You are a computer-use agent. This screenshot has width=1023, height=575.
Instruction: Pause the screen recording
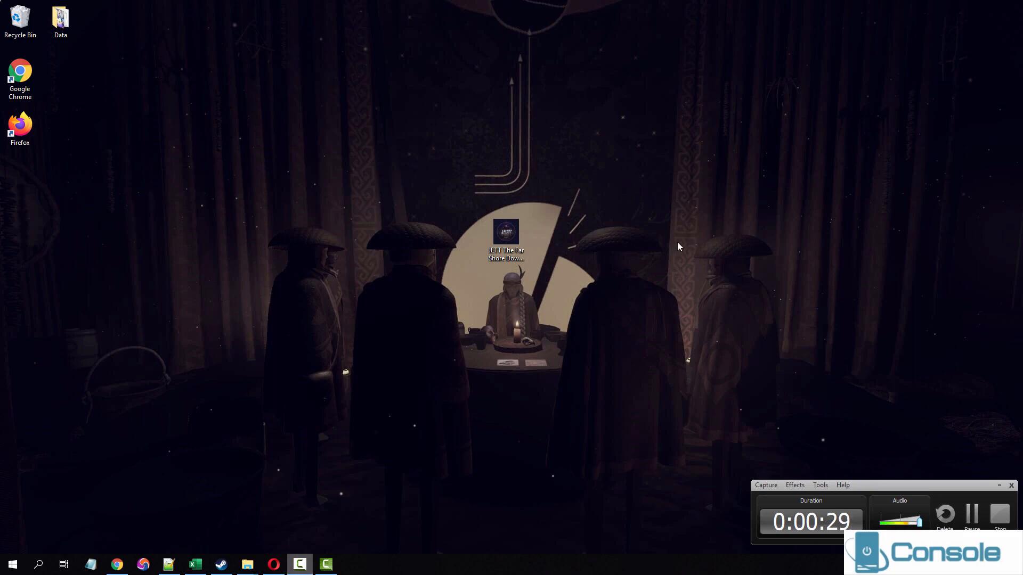972,514
